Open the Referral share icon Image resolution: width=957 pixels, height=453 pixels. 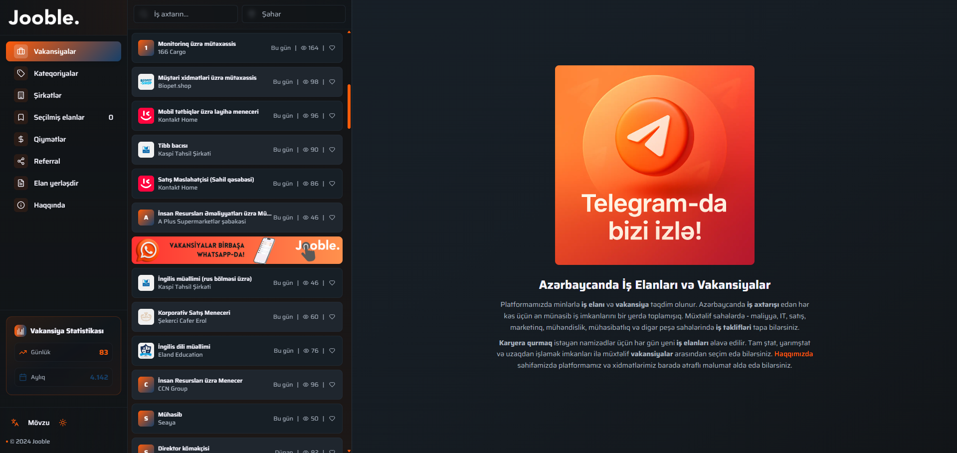(21, 161)
